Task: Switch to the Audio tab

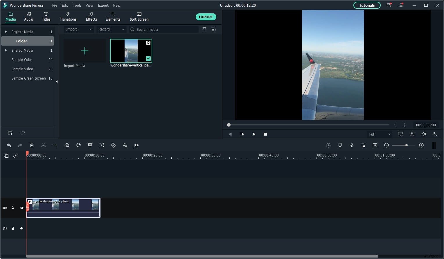Action: coord(28,16)
